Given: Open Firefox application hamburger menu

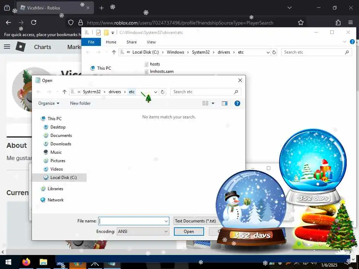Looking at the screenshot, I should click(x=351, y=22).
